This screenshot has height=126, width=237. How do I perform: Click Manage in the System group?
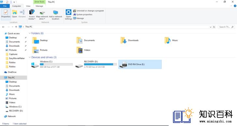click(x=78, y=18)
